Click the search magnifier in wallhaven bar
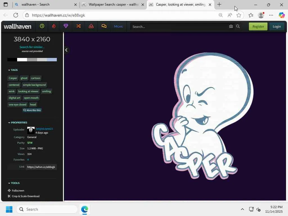Viewport: 288px width, 216px height. 238,26
